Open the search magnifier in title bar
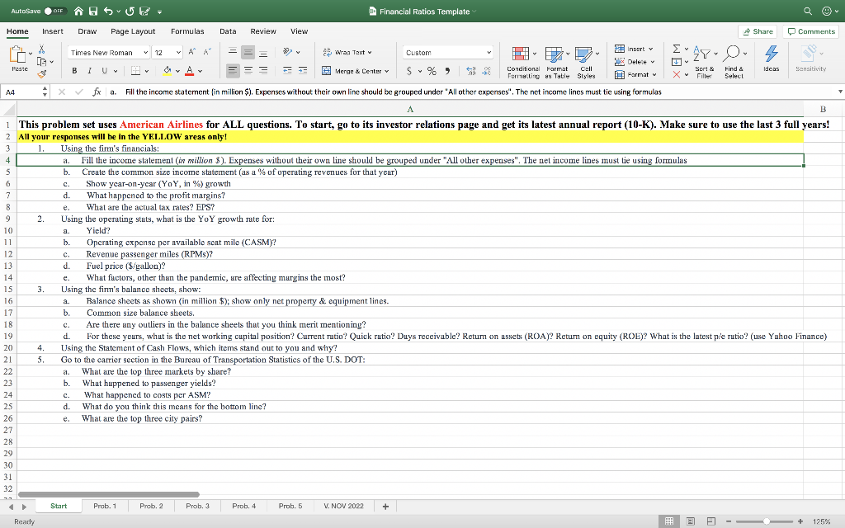This screenshot has height=528, width=845. (807, 11)
